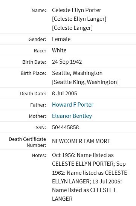Click the Gender value Female

(61, 39)
